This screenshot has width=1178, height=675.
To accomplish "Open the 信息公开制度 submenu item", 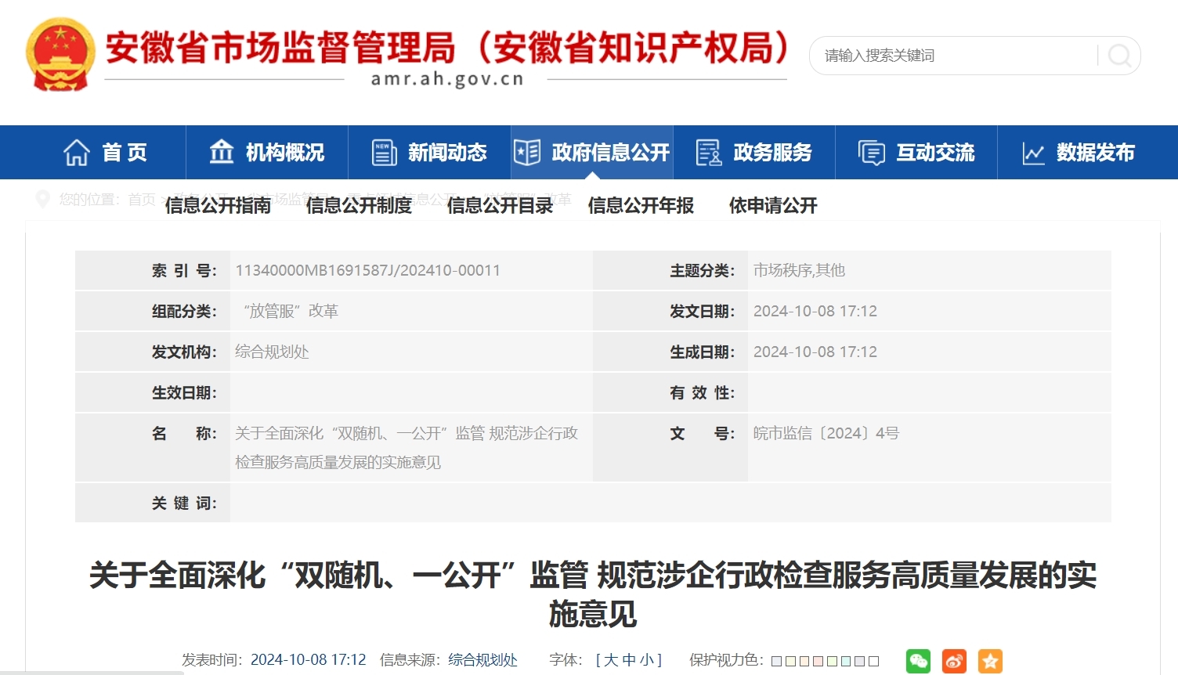I will pos(359,205).
